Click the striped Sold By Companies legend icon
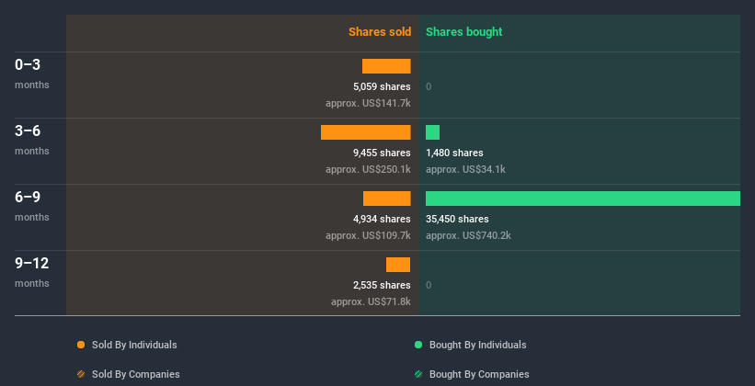The image size is (755, 386). pos(81,374)
